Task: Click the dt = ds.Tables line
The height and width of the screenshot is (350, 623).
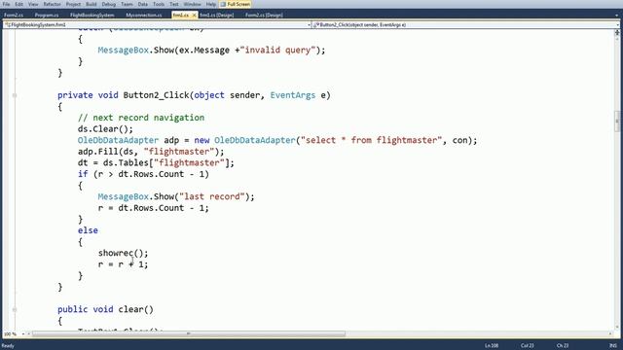Action: coord(156,163)
